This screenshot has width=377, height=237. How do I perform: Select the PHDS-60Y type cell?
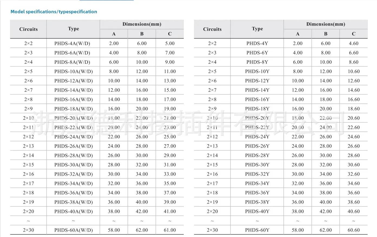[x=257, y=230]
